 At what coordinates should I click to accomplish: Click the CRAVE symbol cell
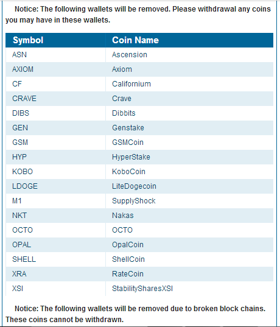pyautogui.click(x=55, y=99)
